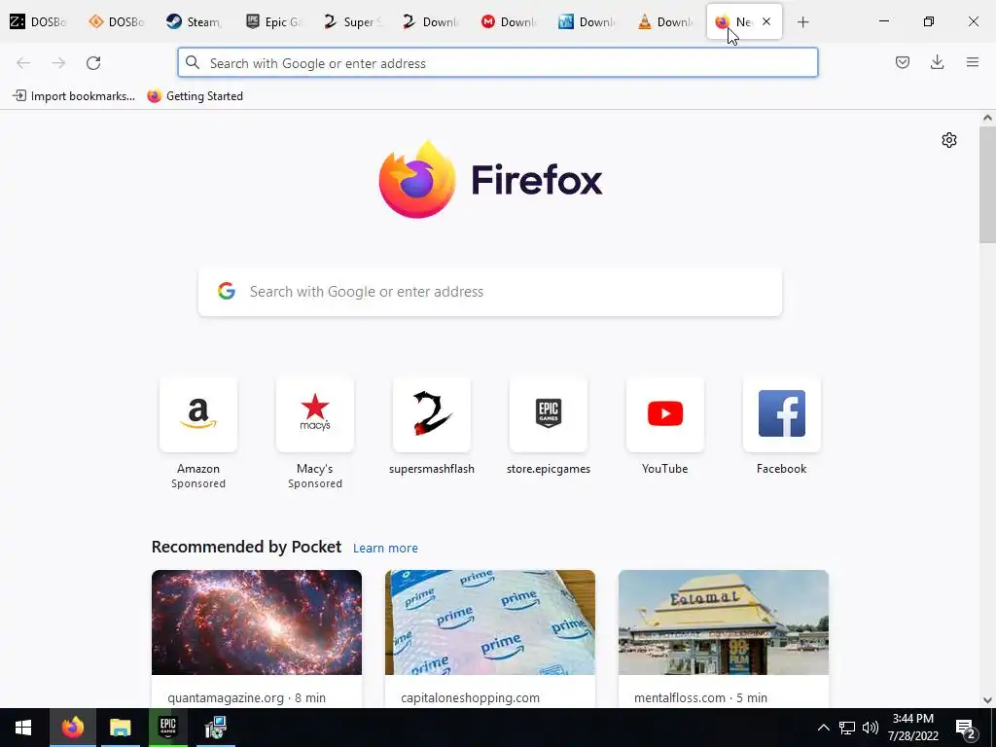Click the Google logo in search box
The height and width of the screenshot is (747, 996).
click(227, 291)
